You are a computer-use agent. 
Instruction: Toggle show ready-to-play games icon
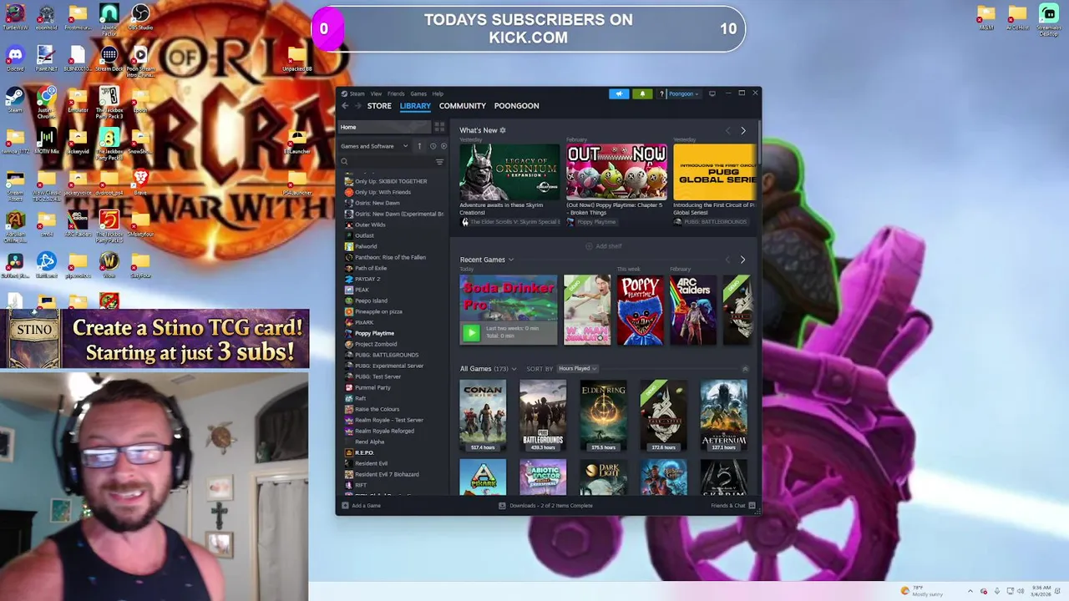point(443,146)
